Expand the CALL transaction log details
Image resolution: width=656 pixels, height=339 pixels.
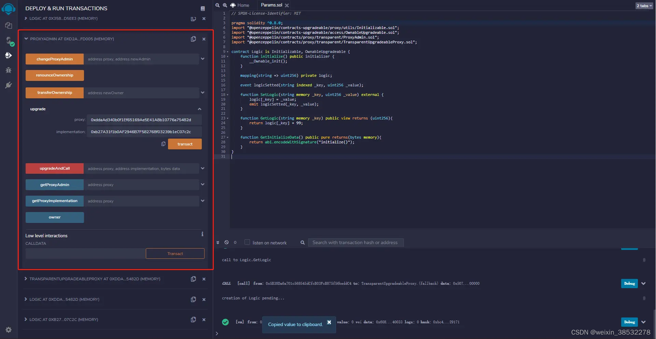point(643,284)
